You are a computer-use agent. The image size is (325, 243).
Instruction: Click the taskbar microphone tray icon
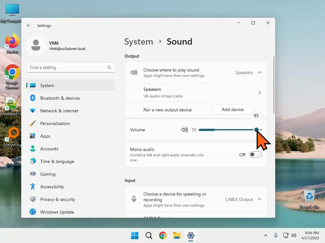276,235
